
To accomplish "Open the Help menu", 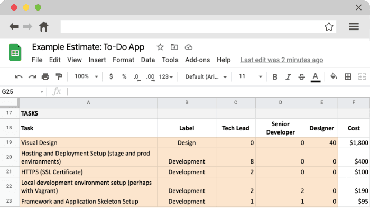I will [224, 60].
